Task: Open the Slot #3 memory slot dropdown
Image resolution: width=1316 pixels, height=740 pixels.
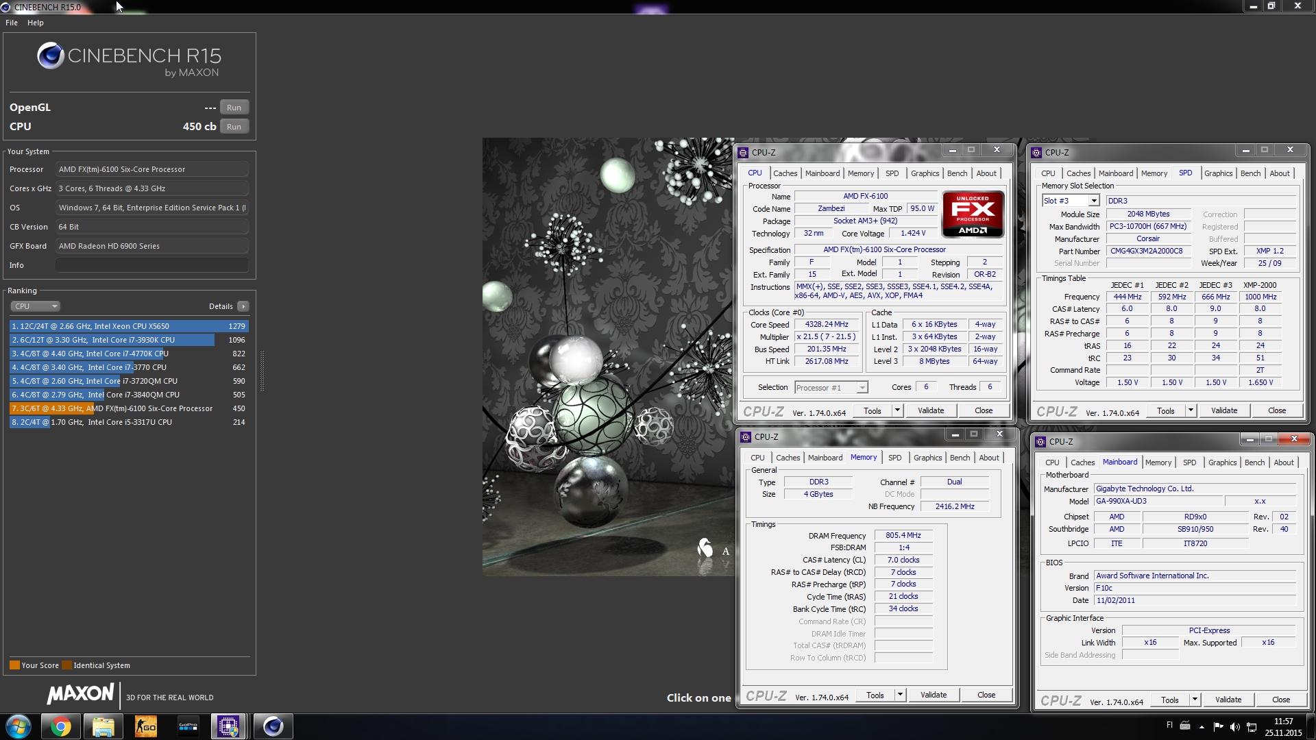Action: 1071,201
